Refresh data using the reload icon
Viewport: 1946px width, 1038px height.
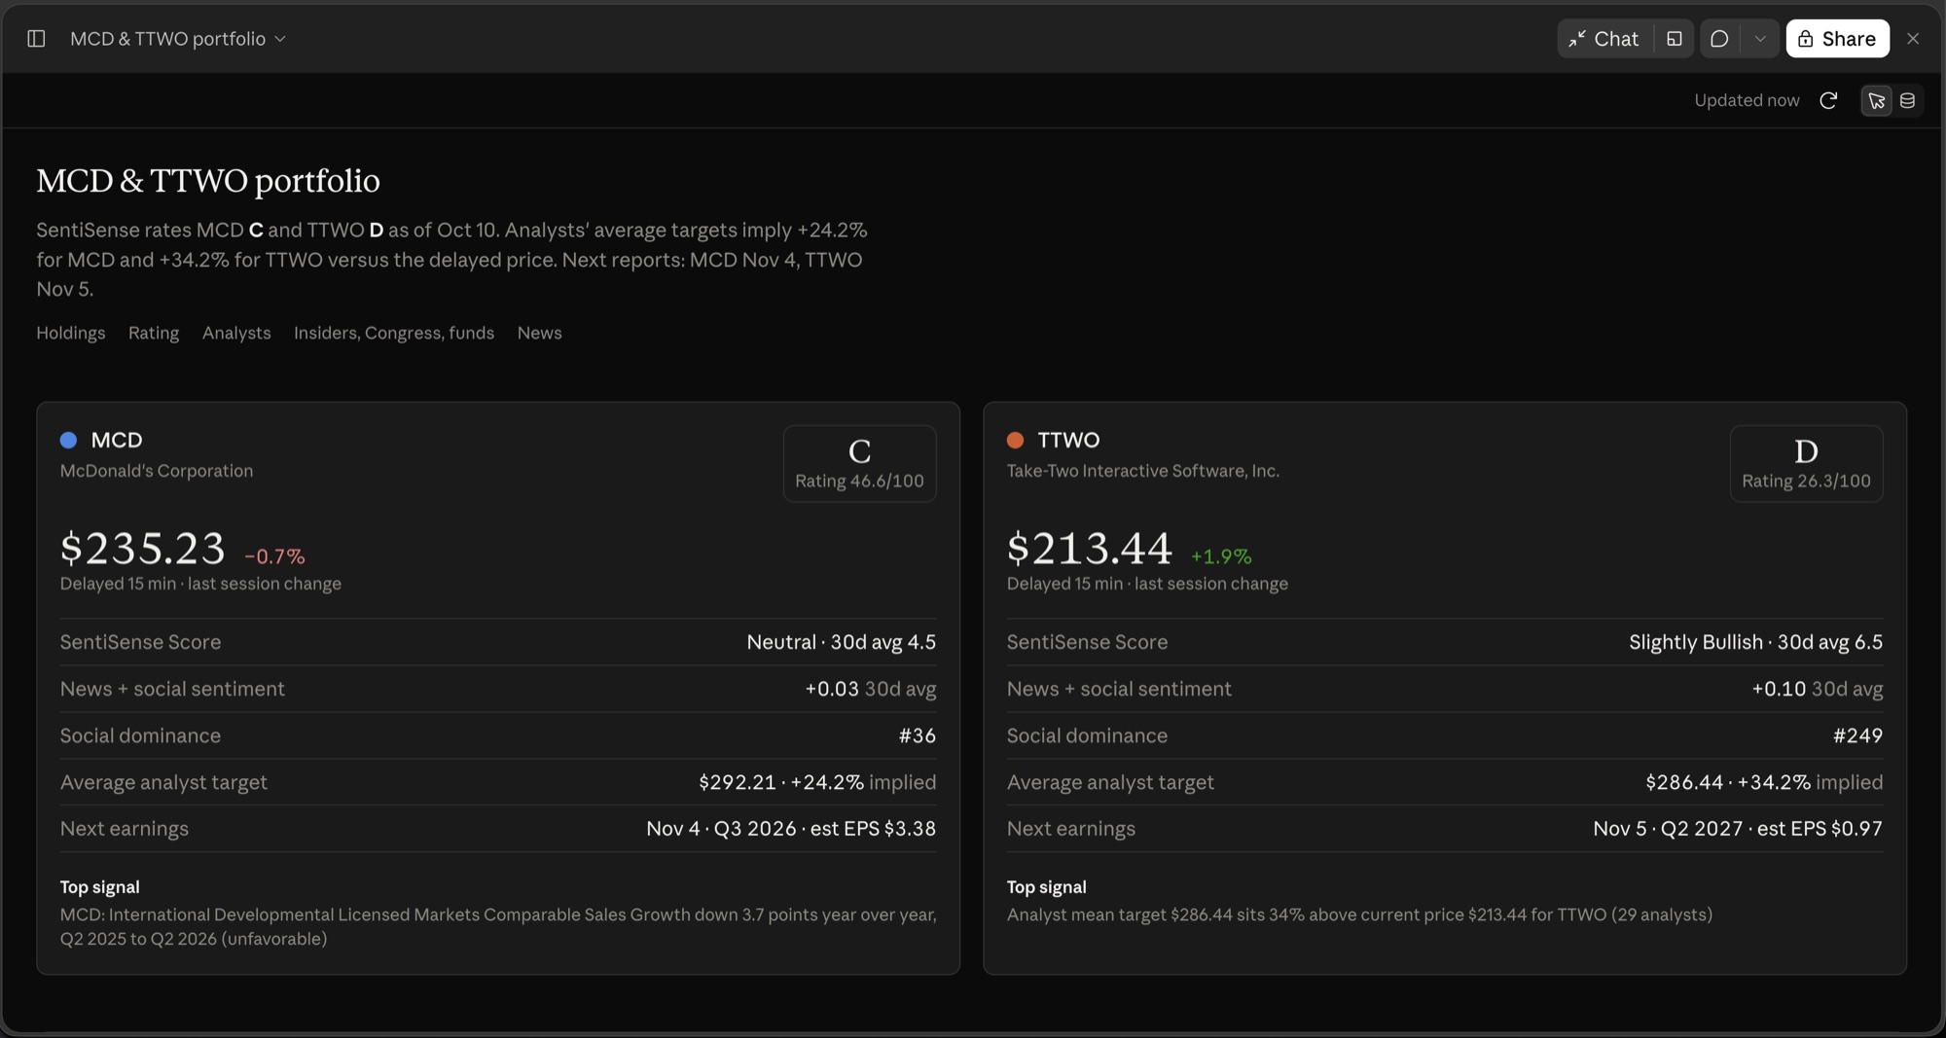coord(1828,100)
